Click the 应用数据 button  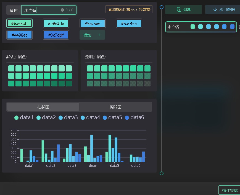tap(223, 10)
